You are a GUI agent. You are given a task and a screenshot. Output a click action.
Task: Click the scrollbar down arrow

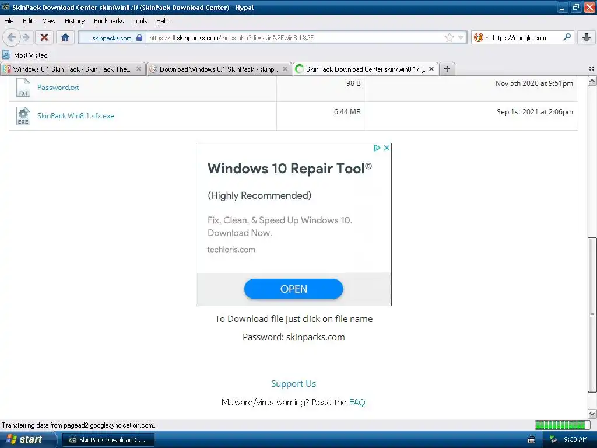[592, 414]
